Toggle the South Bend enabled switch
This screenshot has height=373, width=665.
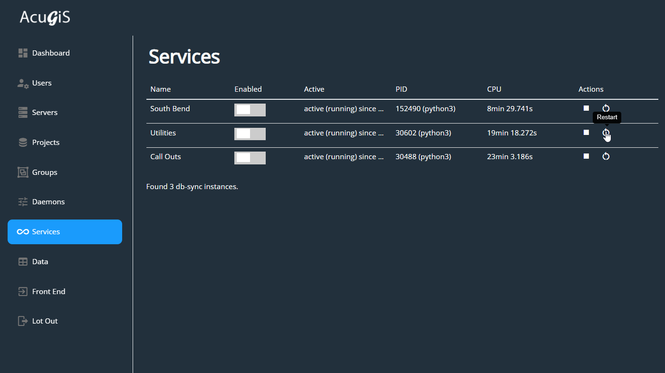250,110
